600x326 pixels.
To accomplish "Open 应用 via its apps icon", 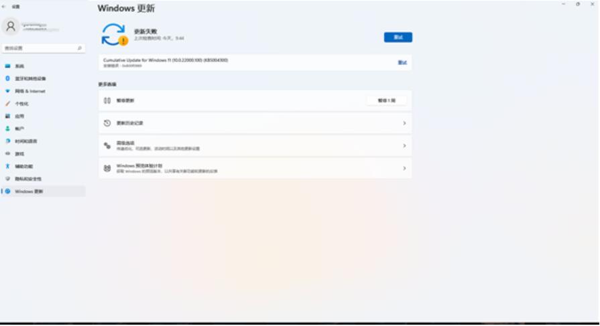I will [7, 116].
